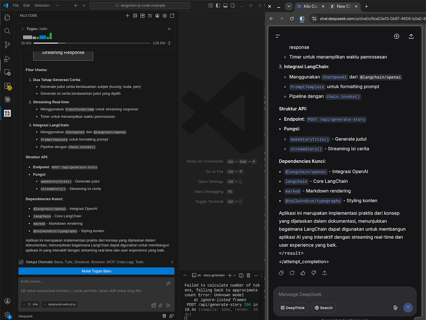
Task: Toggle the bottom panel layout icon
Action: (225, 6)
